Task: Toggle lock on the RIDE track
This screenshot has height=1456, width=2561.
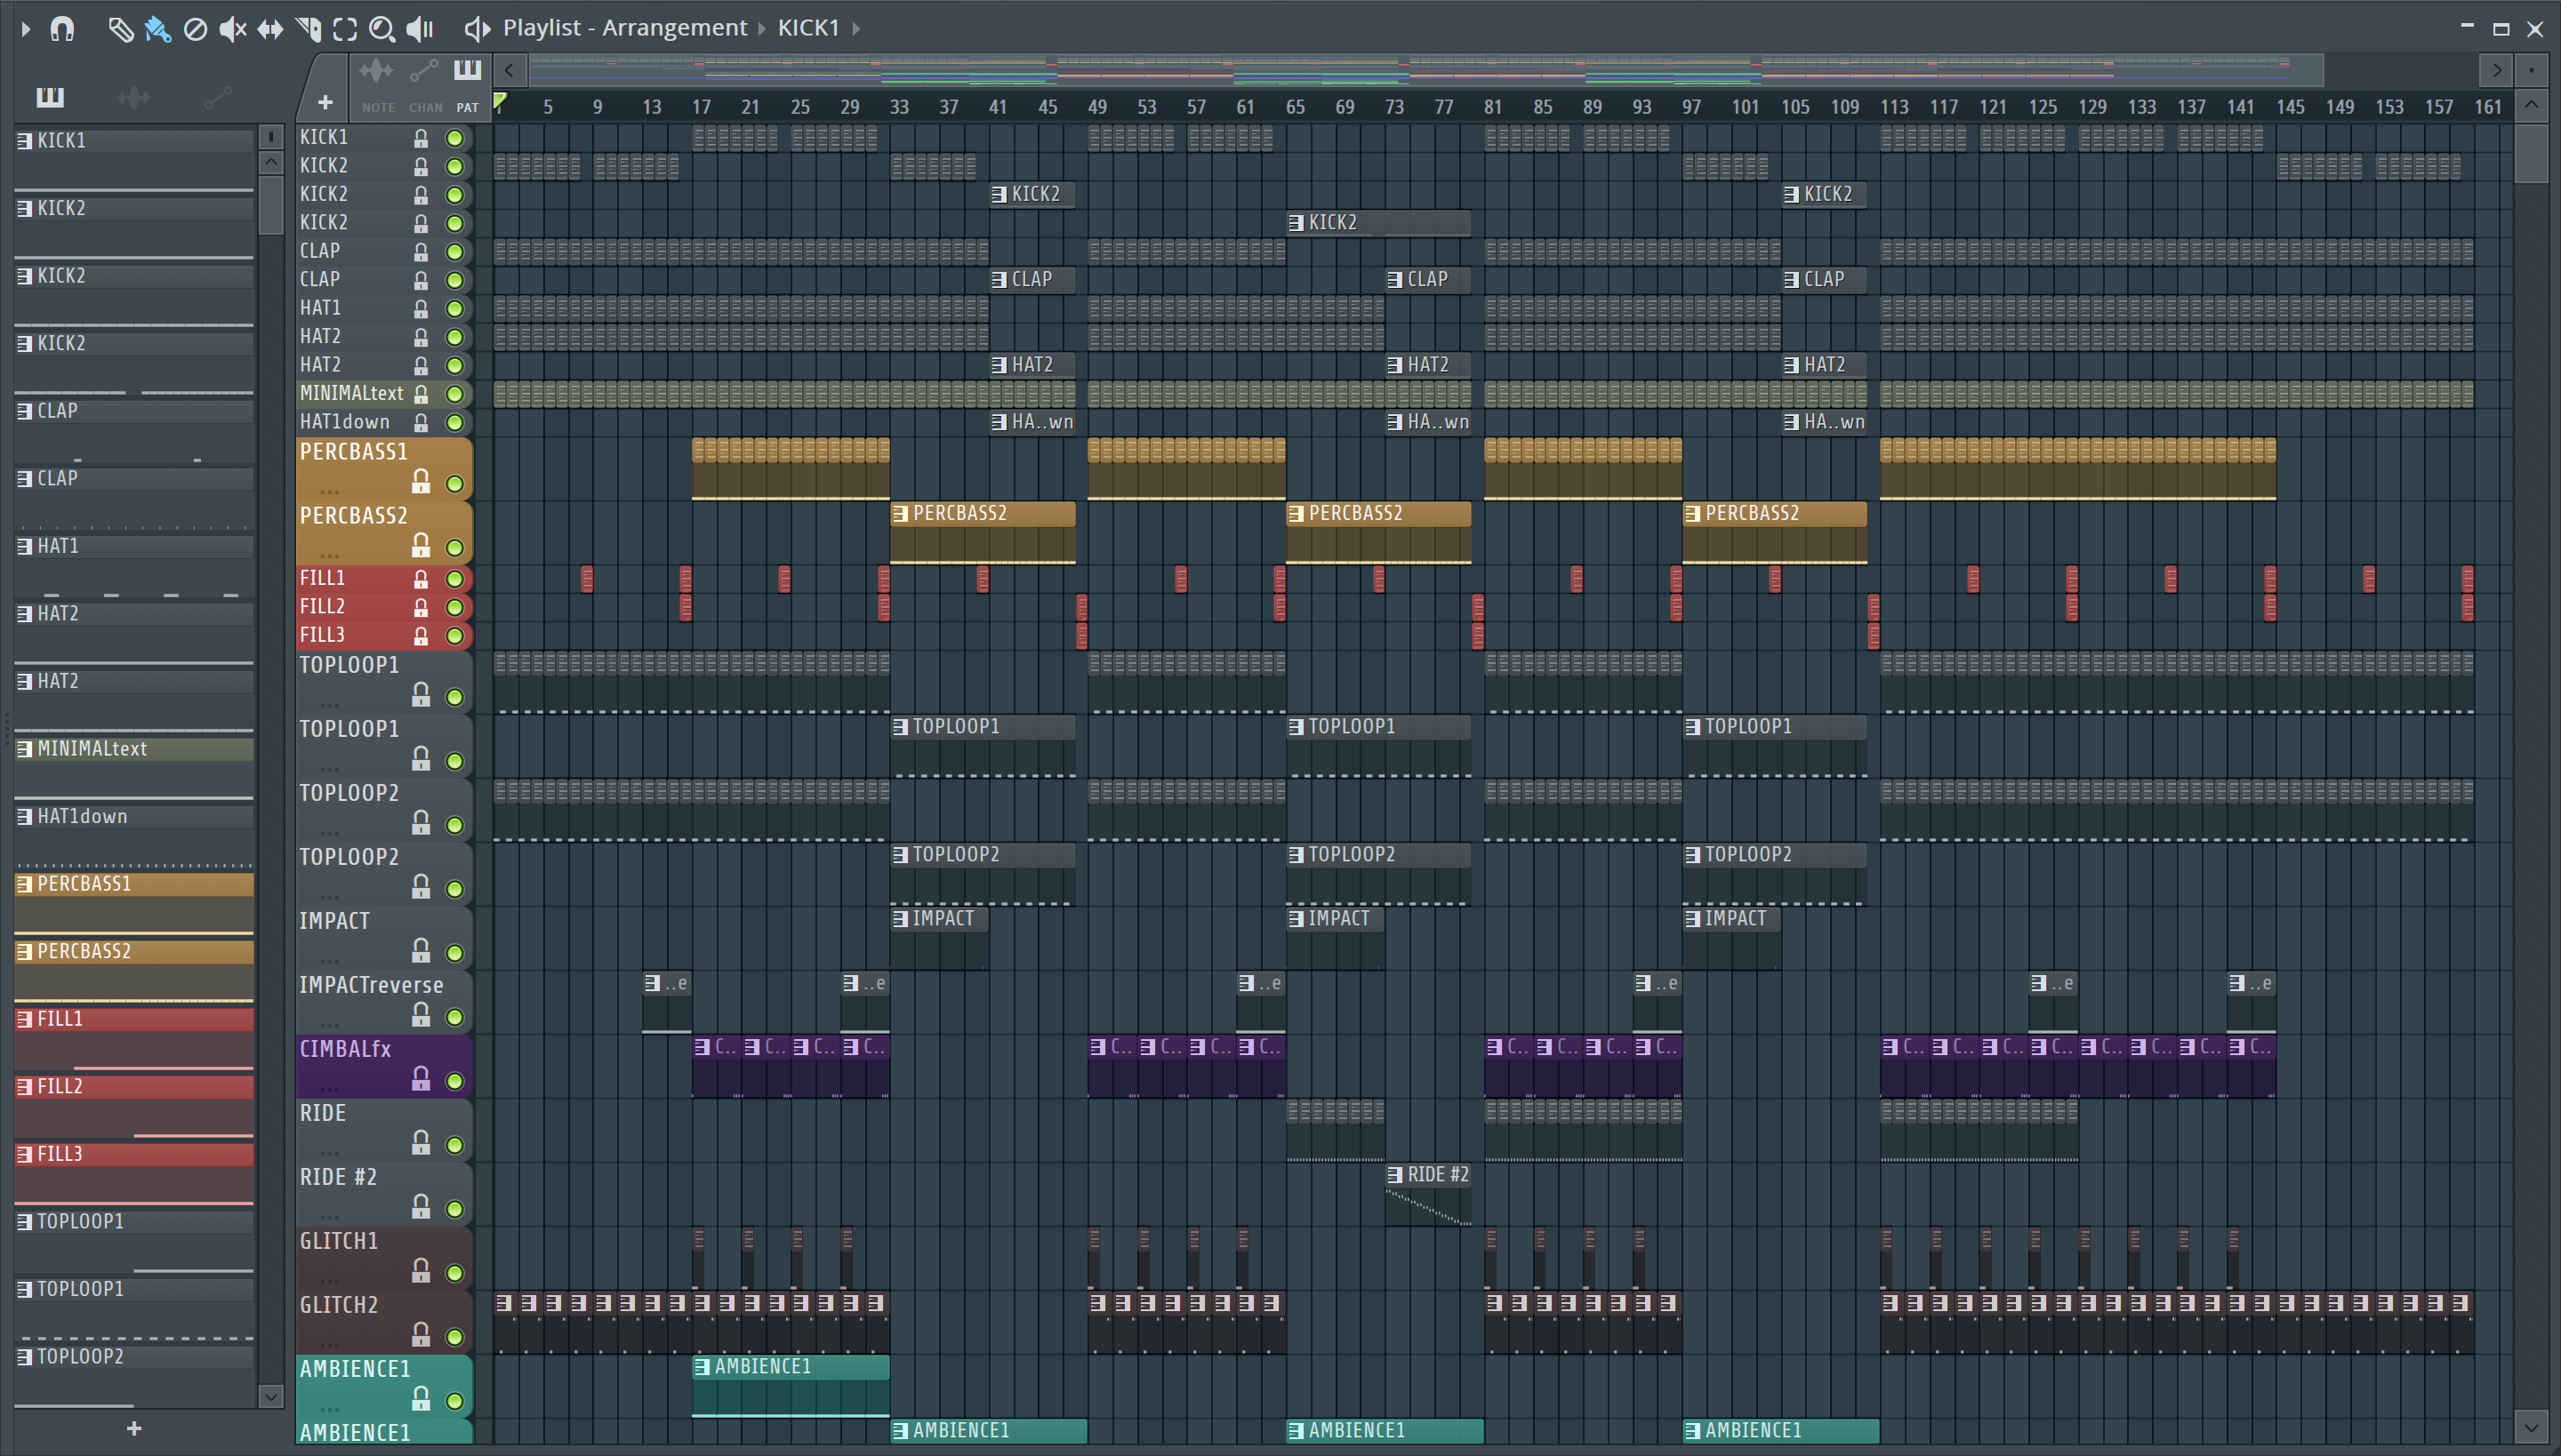Action: click(421, 1142)
